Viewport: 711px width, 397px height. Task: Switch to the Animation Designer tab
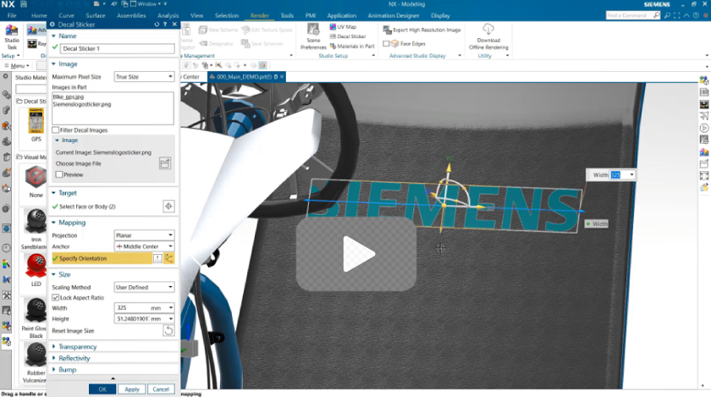[x=393, y=15]
